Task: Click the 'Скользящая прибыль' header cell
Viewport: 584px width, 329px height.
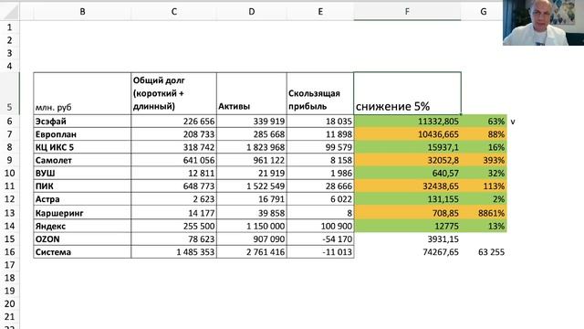Action: tap(320, 93)
